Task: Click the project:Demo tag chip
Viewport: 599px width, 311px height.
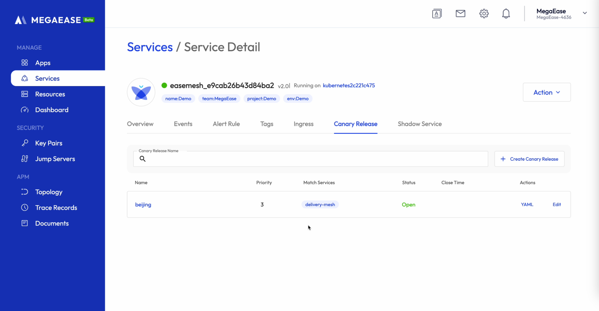Action: tap(262, 99)
